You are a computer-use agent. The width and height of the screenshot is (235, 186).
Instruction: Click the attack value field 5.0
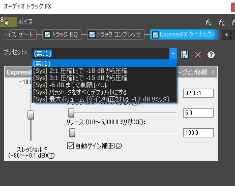pos(198,113)
